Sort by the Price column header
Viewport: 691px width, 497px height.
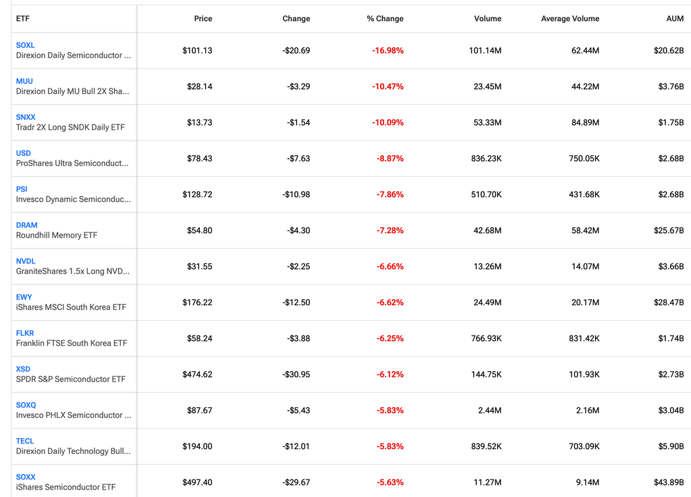pos(203,18)
